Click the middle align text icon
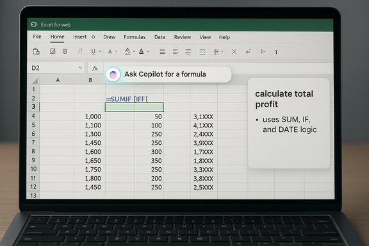369x246 pixels. (x=176, y=51)
